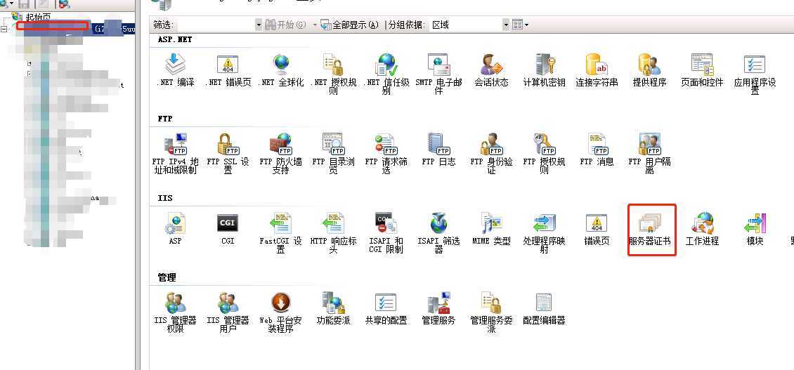
Task: Open the 筛选 filter dropdown arrow
Action: (259, 25)
